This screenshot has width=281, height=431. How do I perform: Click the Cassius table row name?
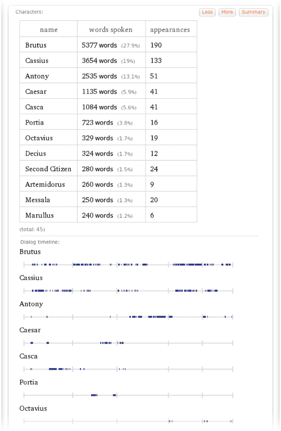pos(37,61)
